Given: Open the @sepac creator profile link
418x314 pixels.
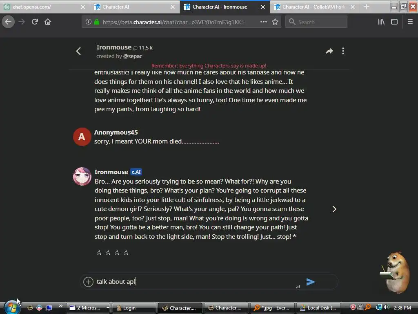Looking at the screenshot, I should [133, 56].
